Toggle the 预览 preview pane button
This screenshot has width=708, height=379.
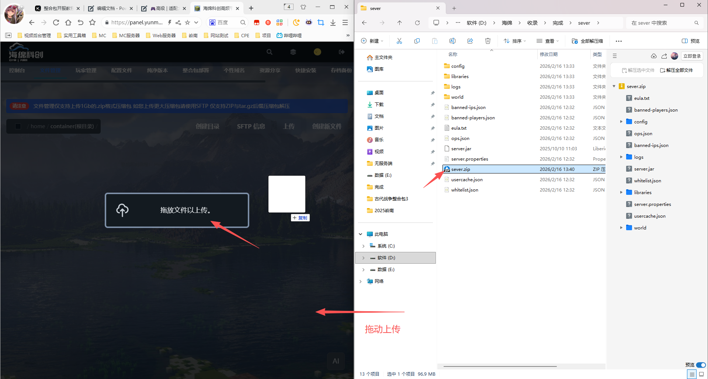(x=691, y=41)
